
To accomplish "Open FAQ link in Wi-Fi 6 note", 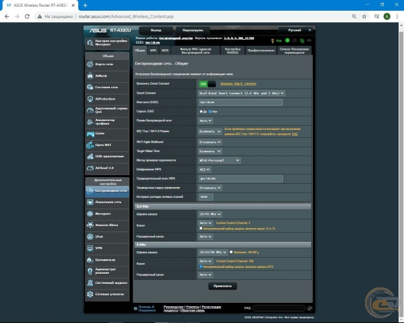I will pyautogui.click(x=295, y=134).
